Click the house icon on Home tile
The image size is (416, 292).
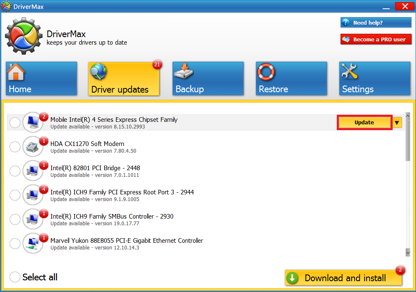pyautogui.click(x=16, y=72)
